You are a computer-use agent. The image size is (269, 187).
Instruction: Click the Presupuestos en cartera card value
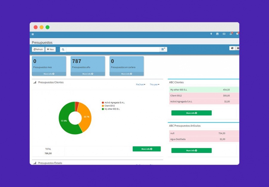113,61
